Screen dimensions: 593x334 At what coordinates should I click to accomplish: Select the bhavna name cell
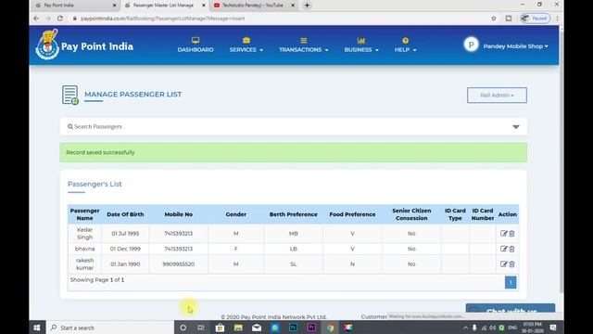click(x=84, y=249)
